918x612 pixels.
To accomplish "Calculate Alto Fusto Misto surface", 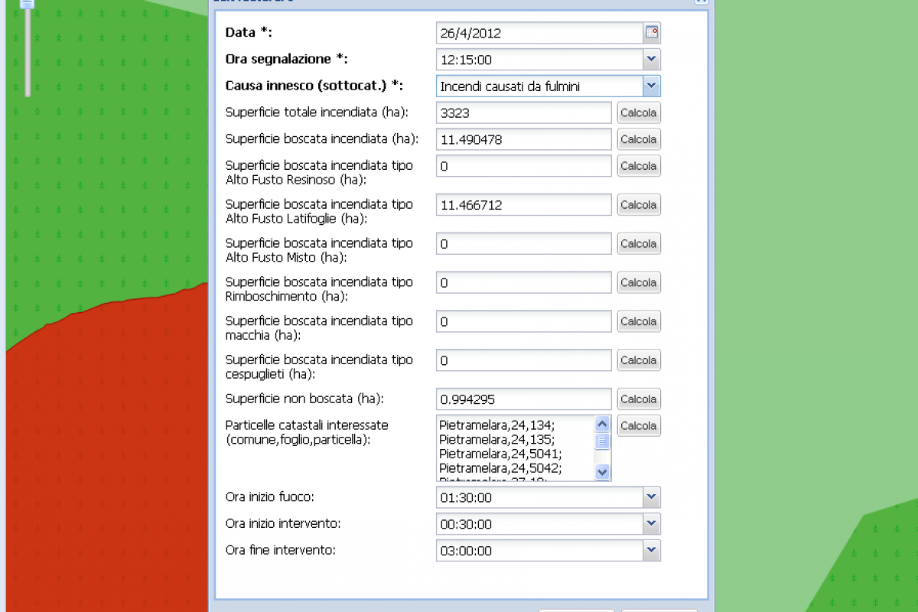I will (x=639, y=244).
